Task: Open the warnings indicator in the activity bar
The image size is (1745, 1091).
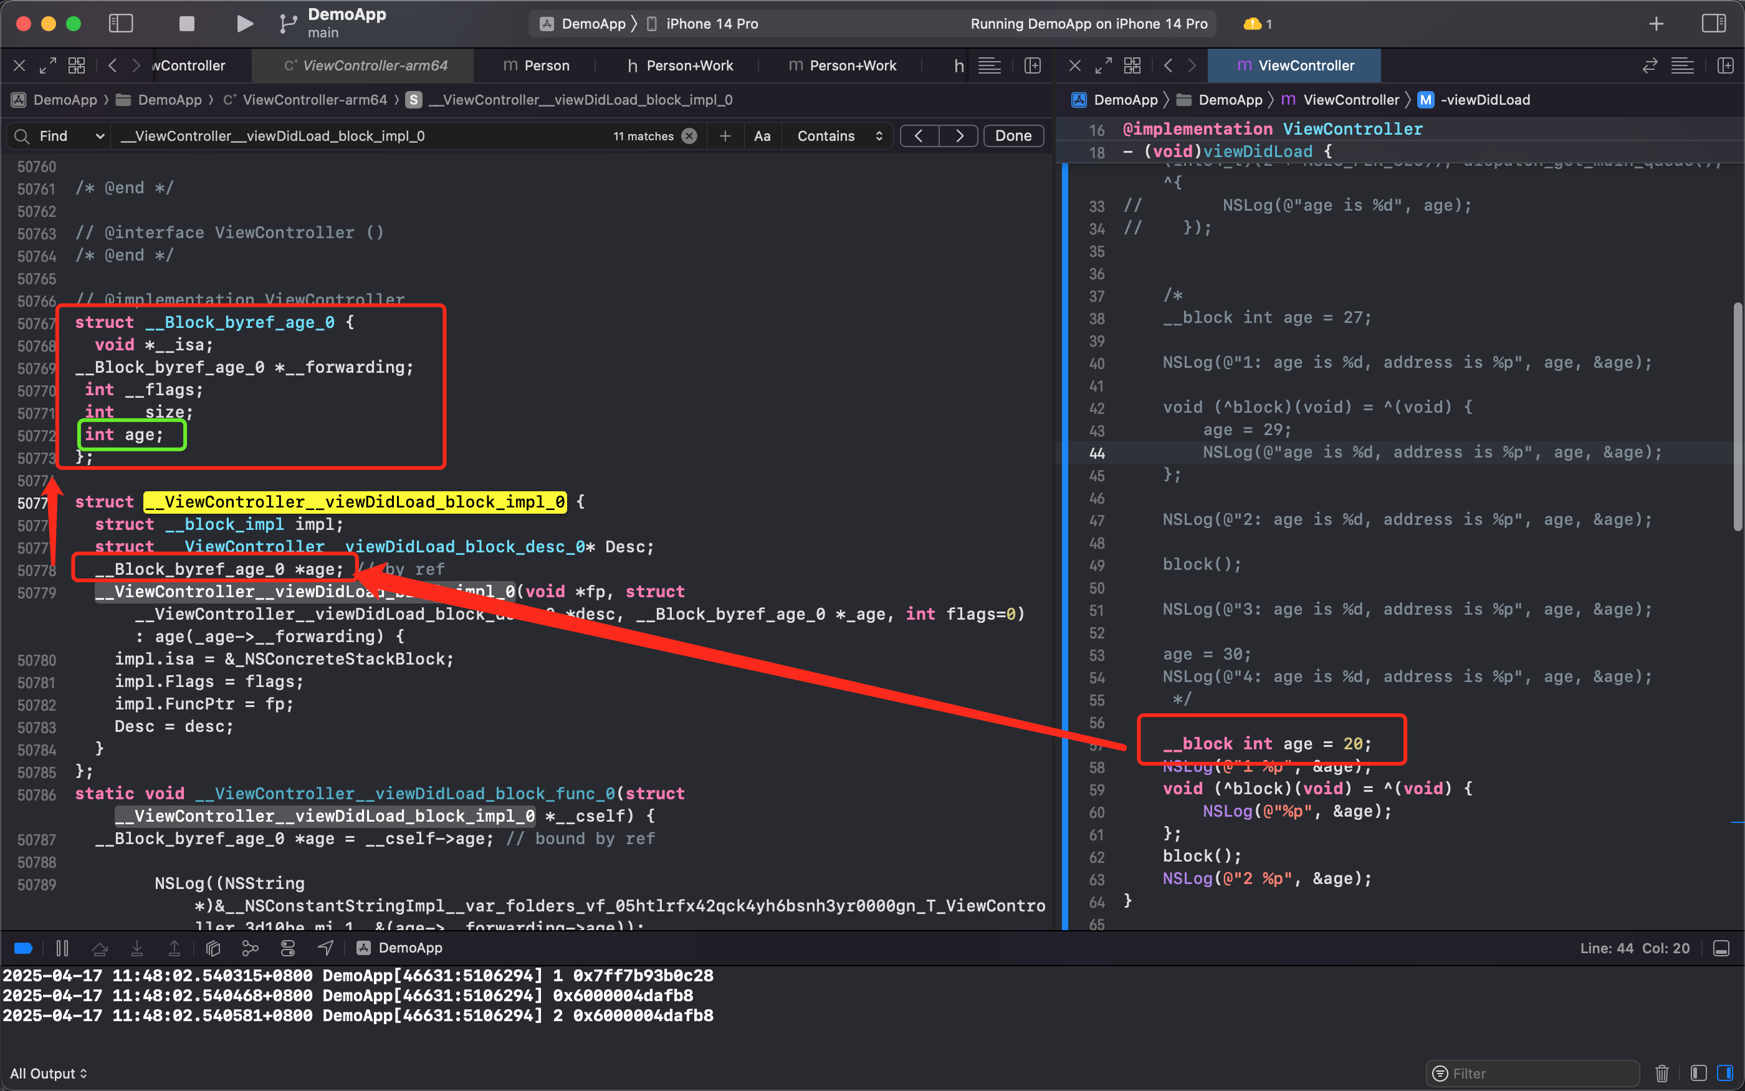Action: tap(1258, 24)
